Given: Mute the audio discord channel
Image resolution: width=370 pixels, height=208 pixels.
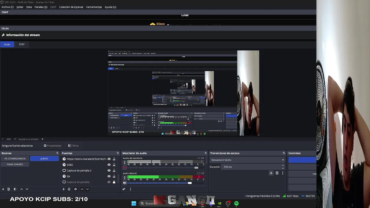Looking at the screenshot, I should click(x=125, y=183).
